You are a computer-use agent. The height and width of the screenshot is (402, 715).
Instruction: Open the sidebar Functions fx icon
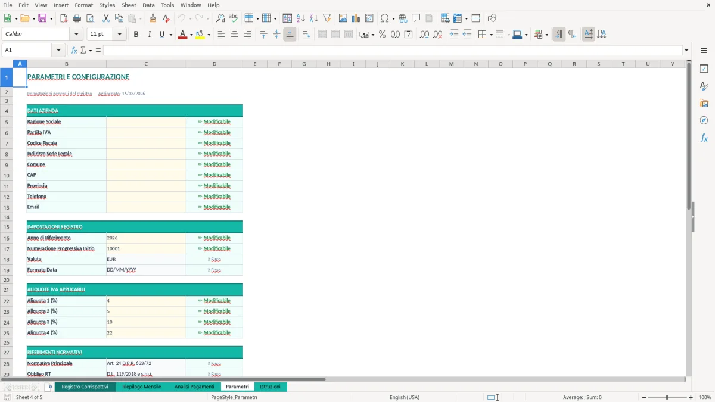click(704, 138)
